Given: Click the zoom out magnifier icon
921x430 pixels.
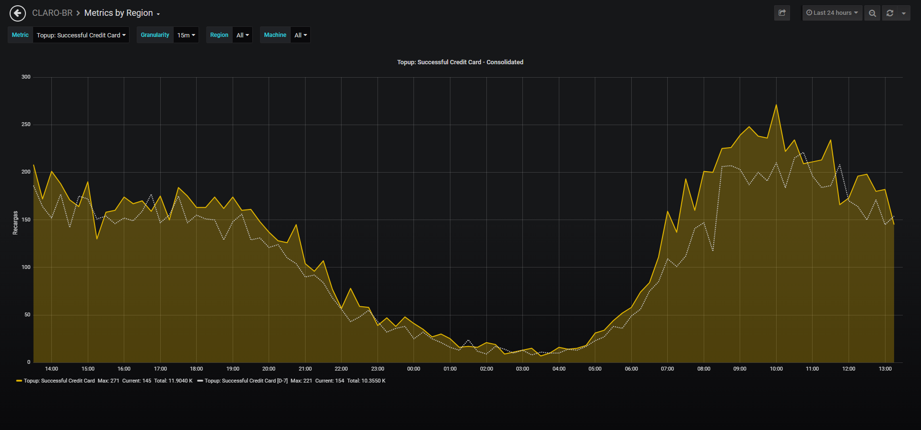Looking at the screenshot, I should click(873, 13).
